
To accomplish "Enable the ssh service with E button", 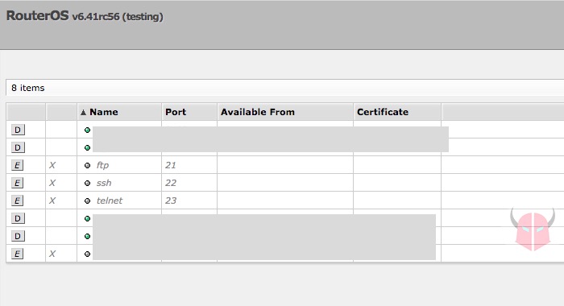I will (17, 183).
